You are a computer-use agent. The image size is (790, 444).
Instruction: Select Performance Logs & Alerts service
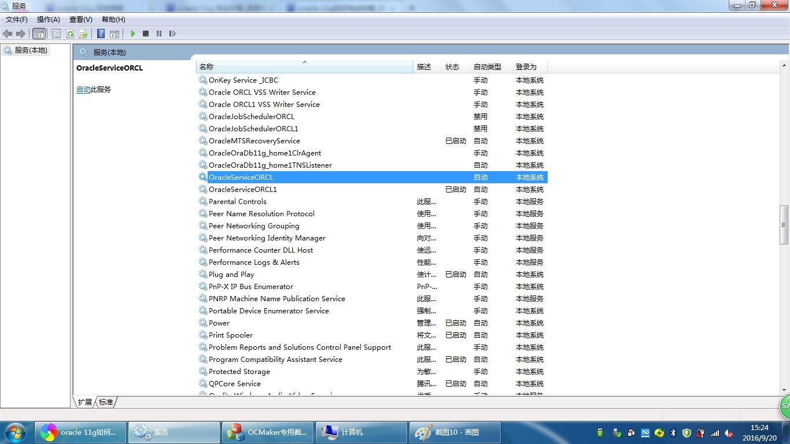(372, 262)
